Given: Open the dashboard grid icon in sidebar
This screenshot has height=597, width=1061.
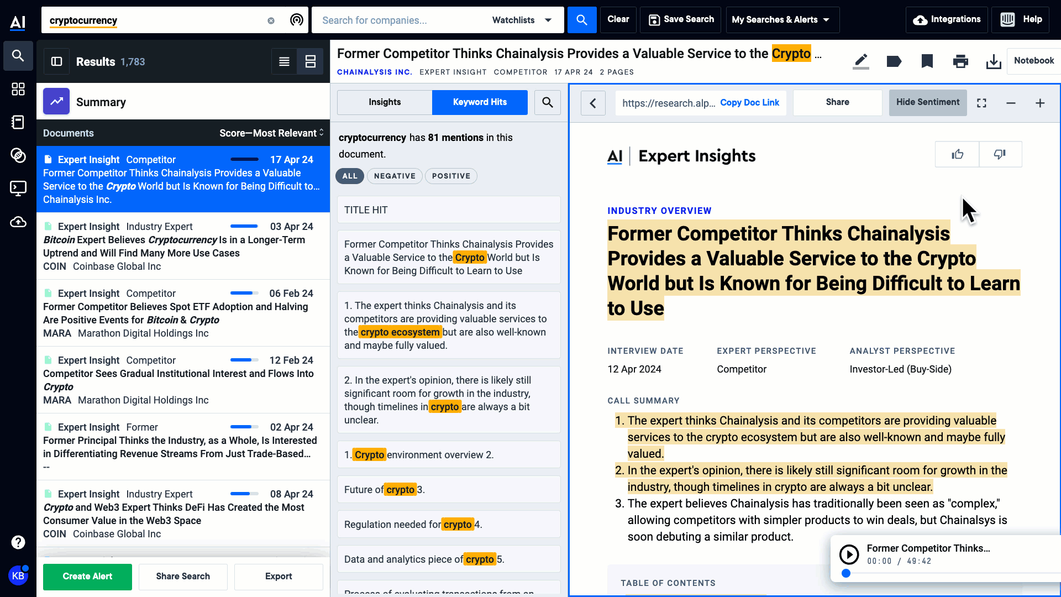Looking at the screenshot, I should point(18,89).
